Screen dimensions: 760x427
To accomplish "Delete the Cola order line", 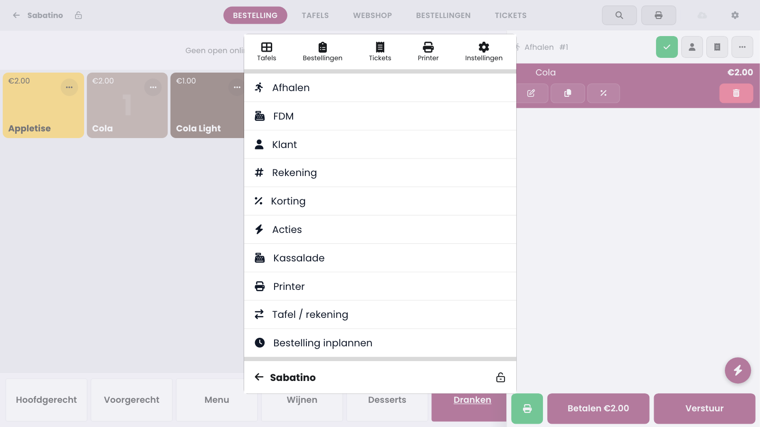I will tap(736, 93).
